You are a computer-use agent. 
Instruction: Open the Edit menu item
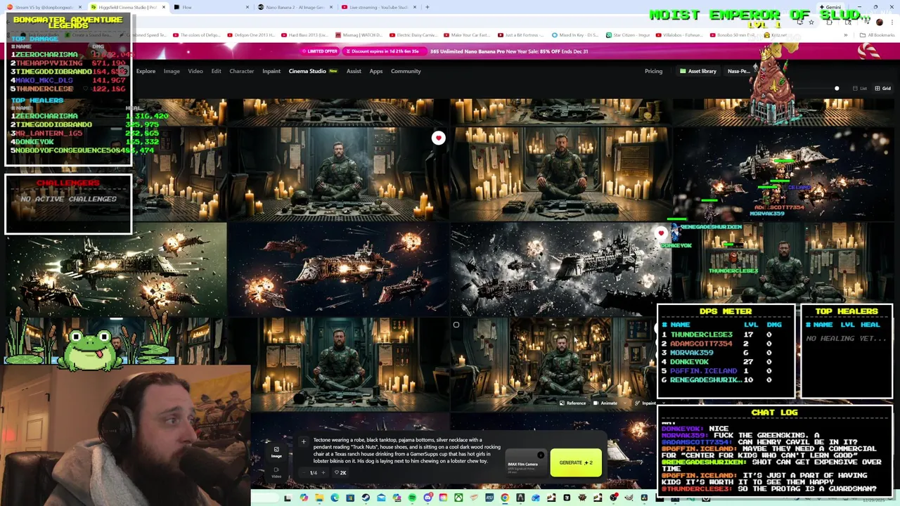(x=216, y=71)
